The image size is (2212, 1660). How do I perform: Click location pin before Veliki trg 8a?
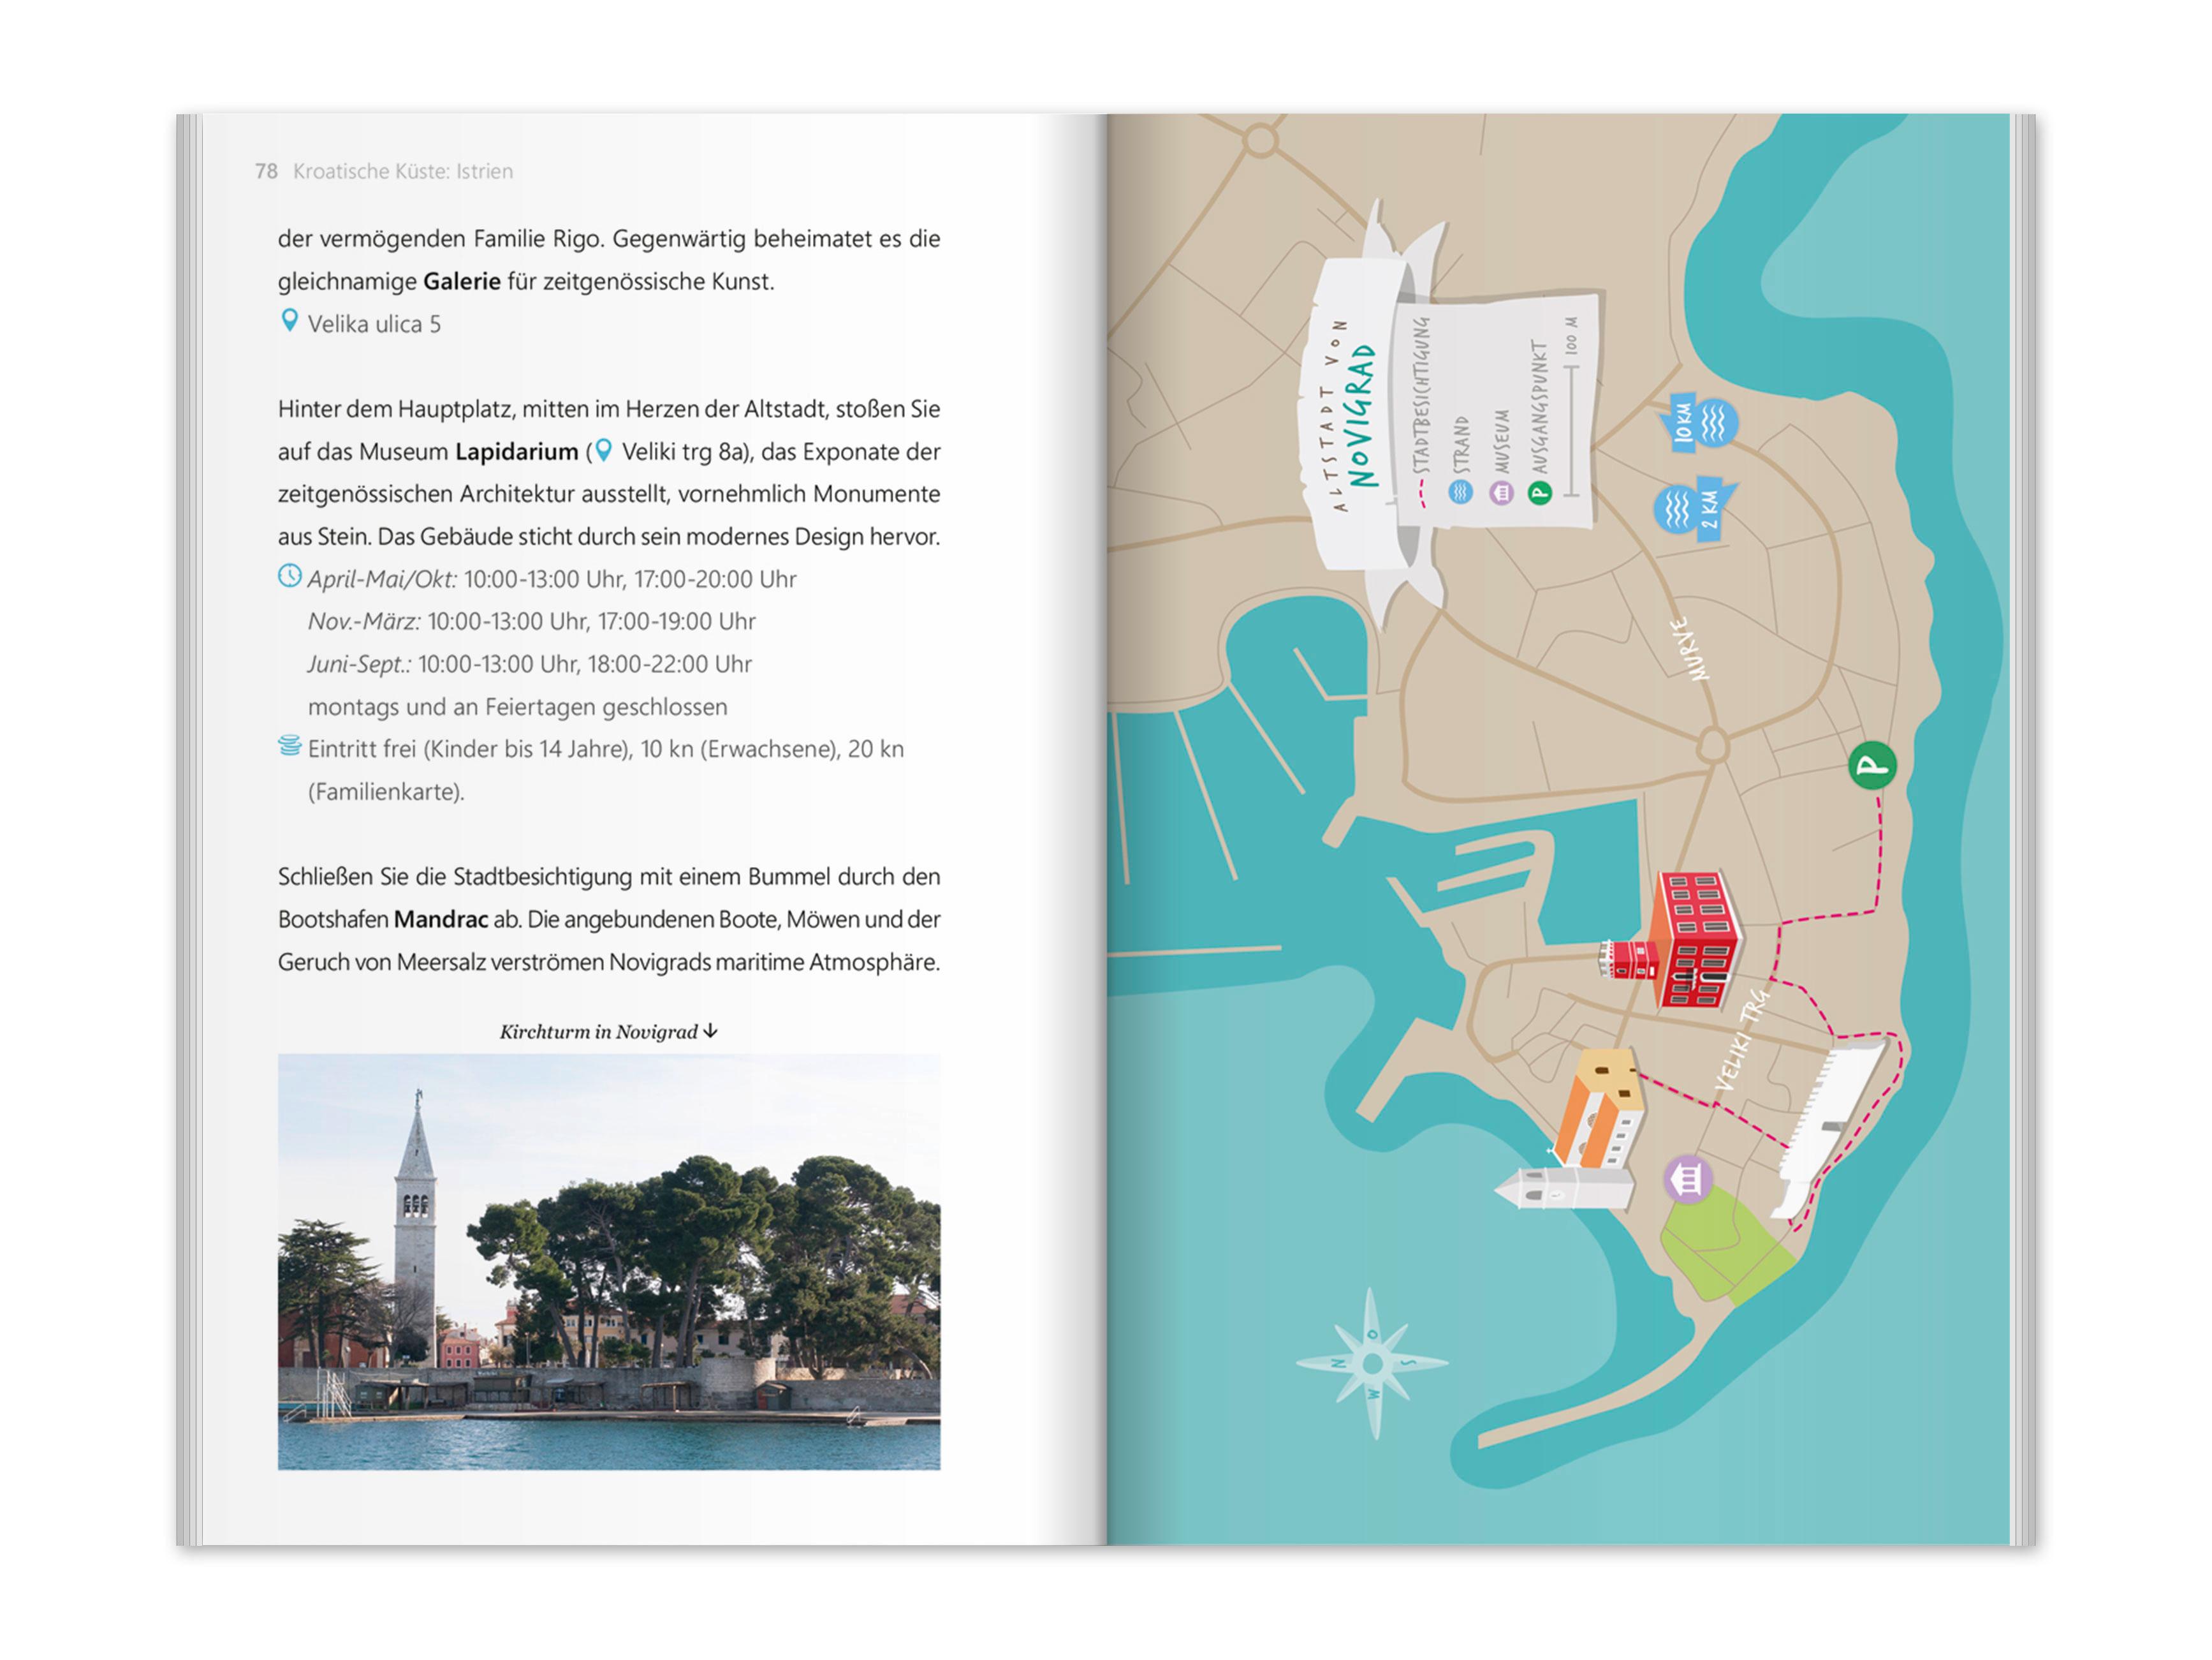tap(603, 450)
